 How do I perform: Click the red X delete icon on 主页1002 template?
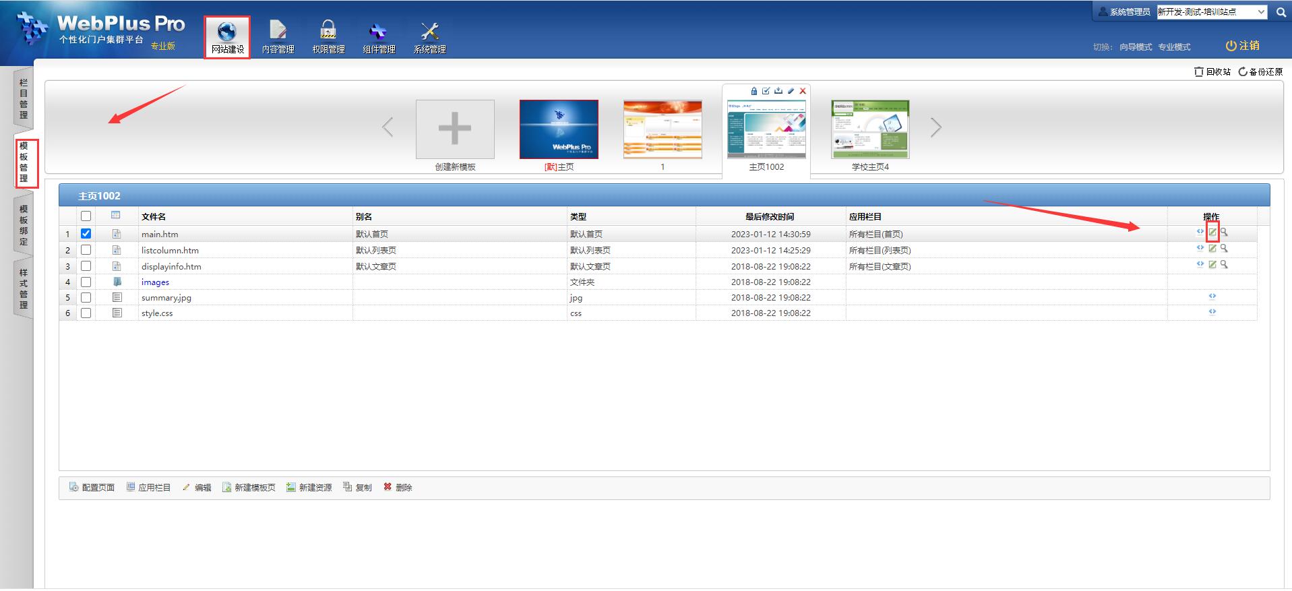tap(803, 91)
